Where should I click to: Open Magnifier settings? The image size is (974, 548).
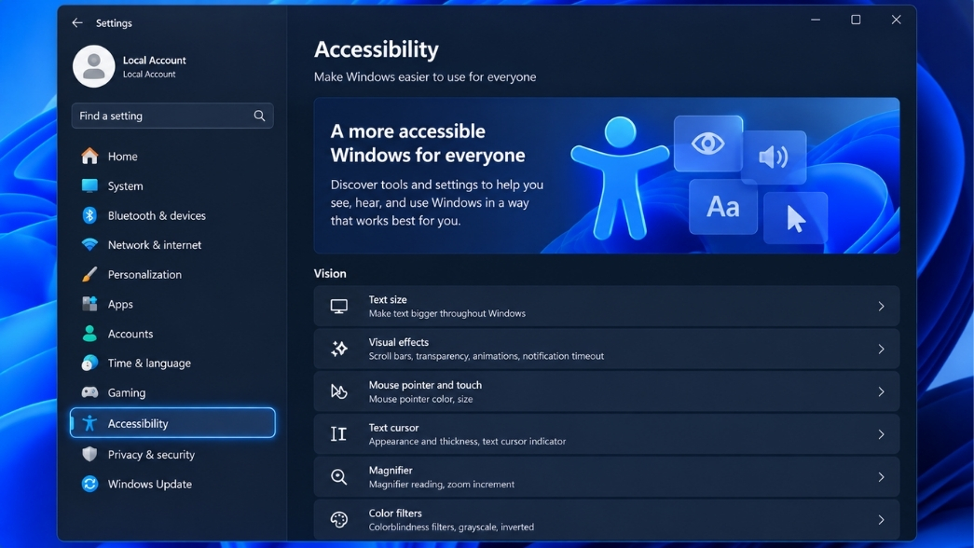pos(606,477)
